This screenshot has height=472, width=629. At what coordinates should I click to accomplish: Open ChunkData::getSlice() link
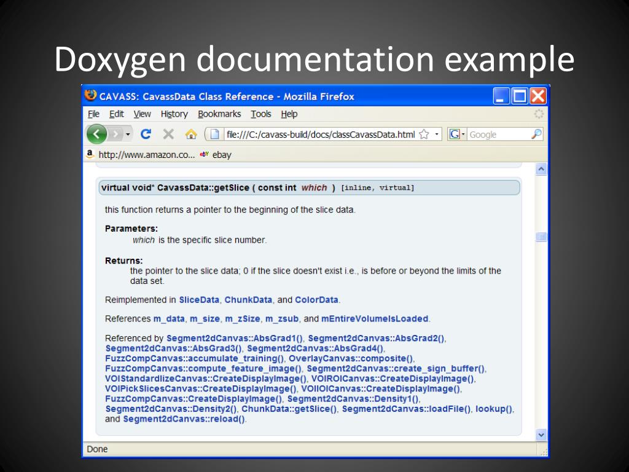click(x=289, y=409)
